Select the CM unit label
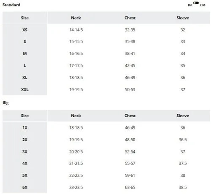The image size is (211, 194). [203, 5]
